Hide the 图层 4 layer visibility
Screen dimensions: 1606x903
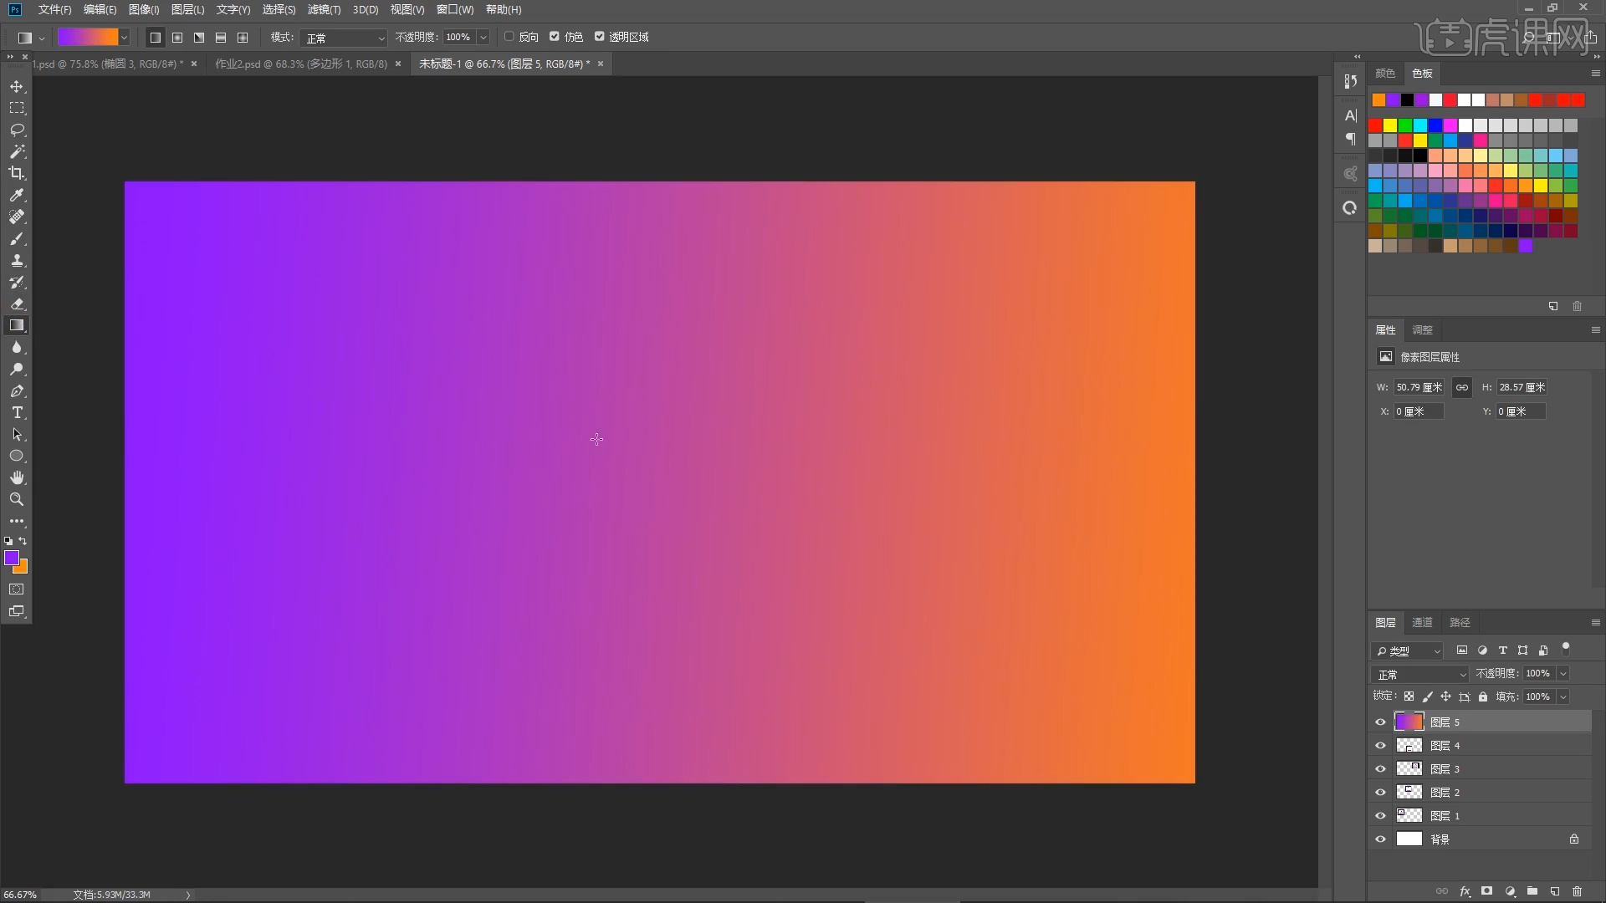tap(1380, 746)
